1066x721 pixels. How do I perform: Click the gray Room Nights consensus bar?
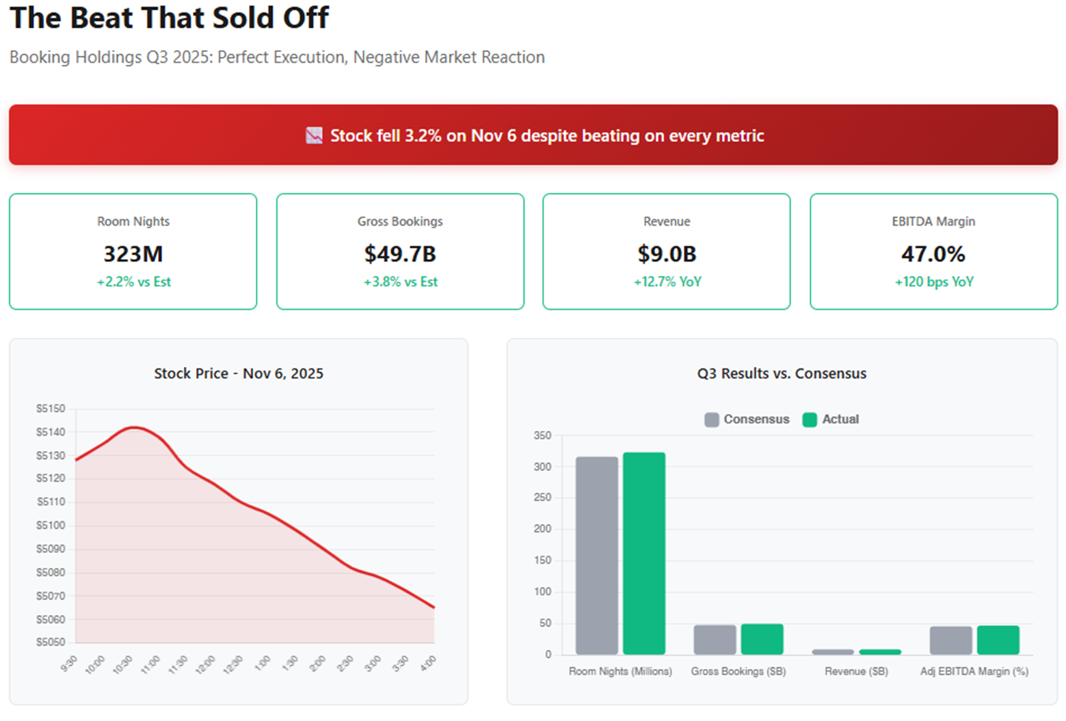(597, 556)
